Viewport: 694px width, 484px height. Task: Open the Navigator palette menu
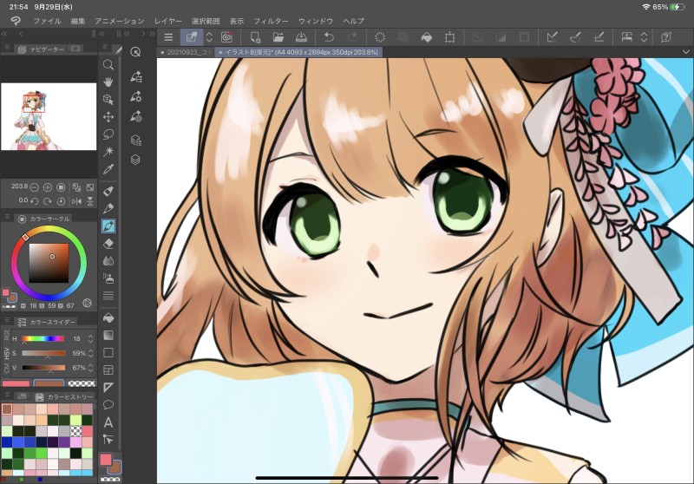[x=7, y=47]
